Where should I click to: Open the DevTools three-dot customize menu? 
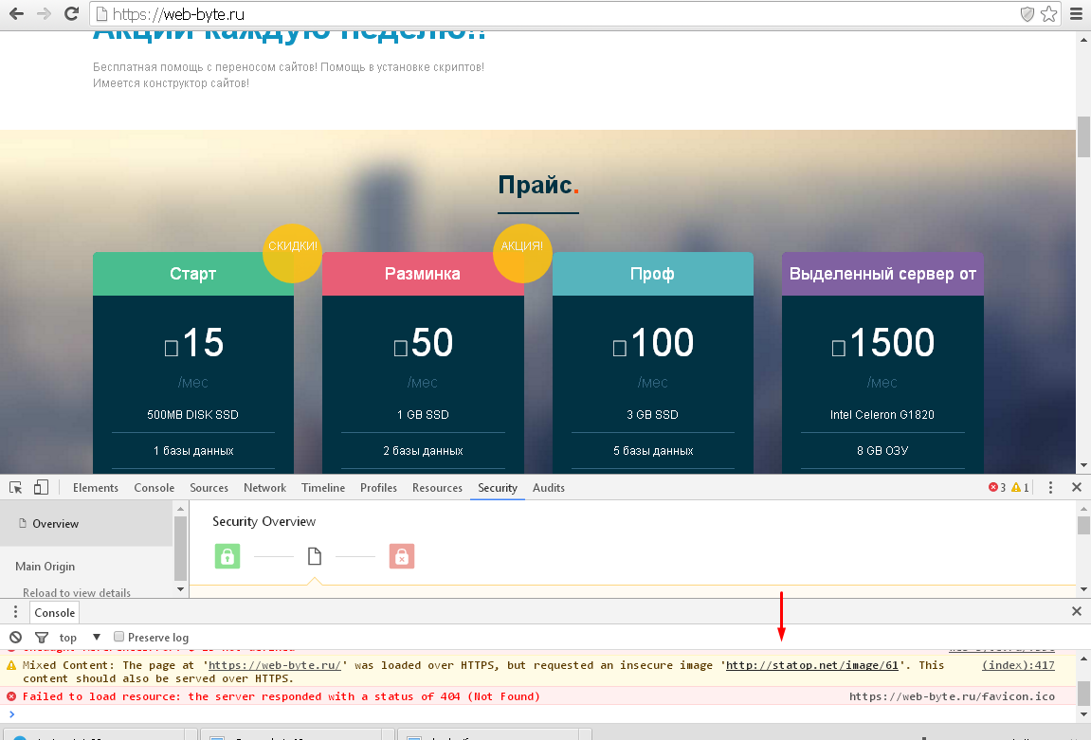[x=1050, y=488]
